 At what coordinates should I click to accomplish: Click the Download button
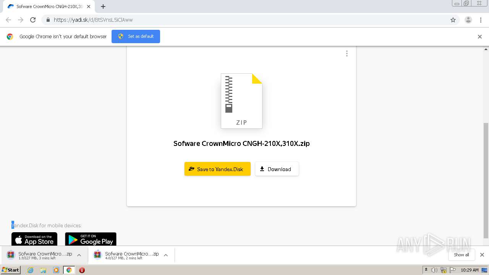[x=277, y=169]
